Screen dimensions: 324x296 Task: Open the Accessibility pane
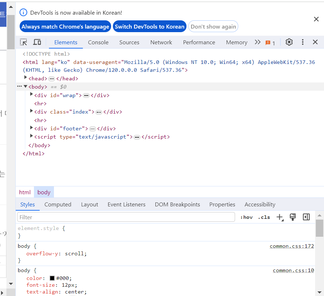[x=260, y=205]
